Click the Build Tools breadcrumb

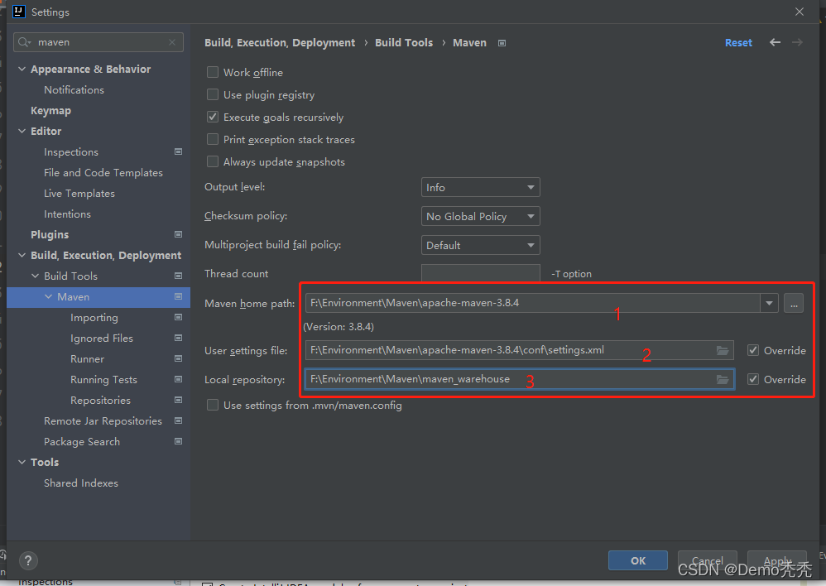click(404, 43)
